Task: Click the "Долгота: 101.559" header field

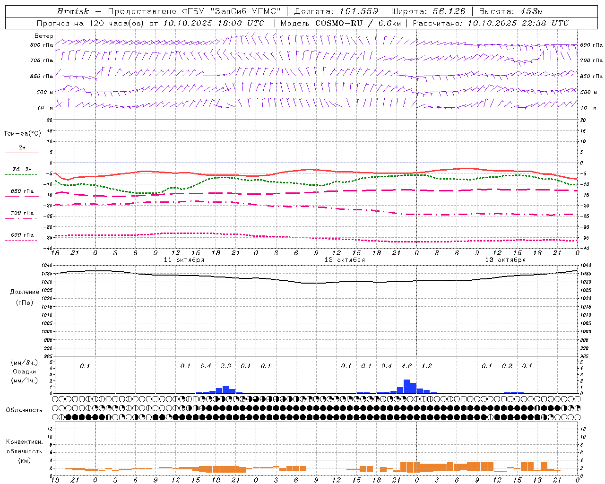Action: coord(336,11)
